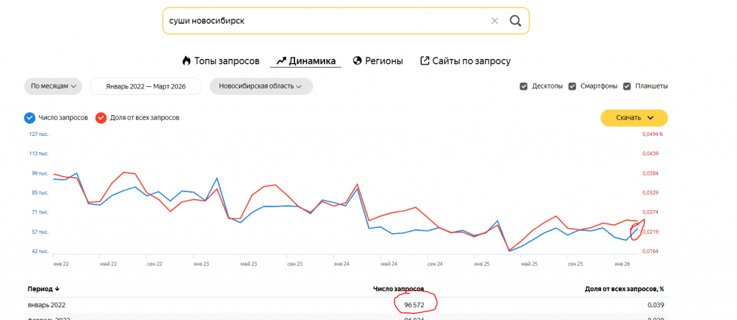The width and height of the screenshot is (737, 320).
Task: Expand the По месяцам dropdown
Action: [x=53, y=86]
